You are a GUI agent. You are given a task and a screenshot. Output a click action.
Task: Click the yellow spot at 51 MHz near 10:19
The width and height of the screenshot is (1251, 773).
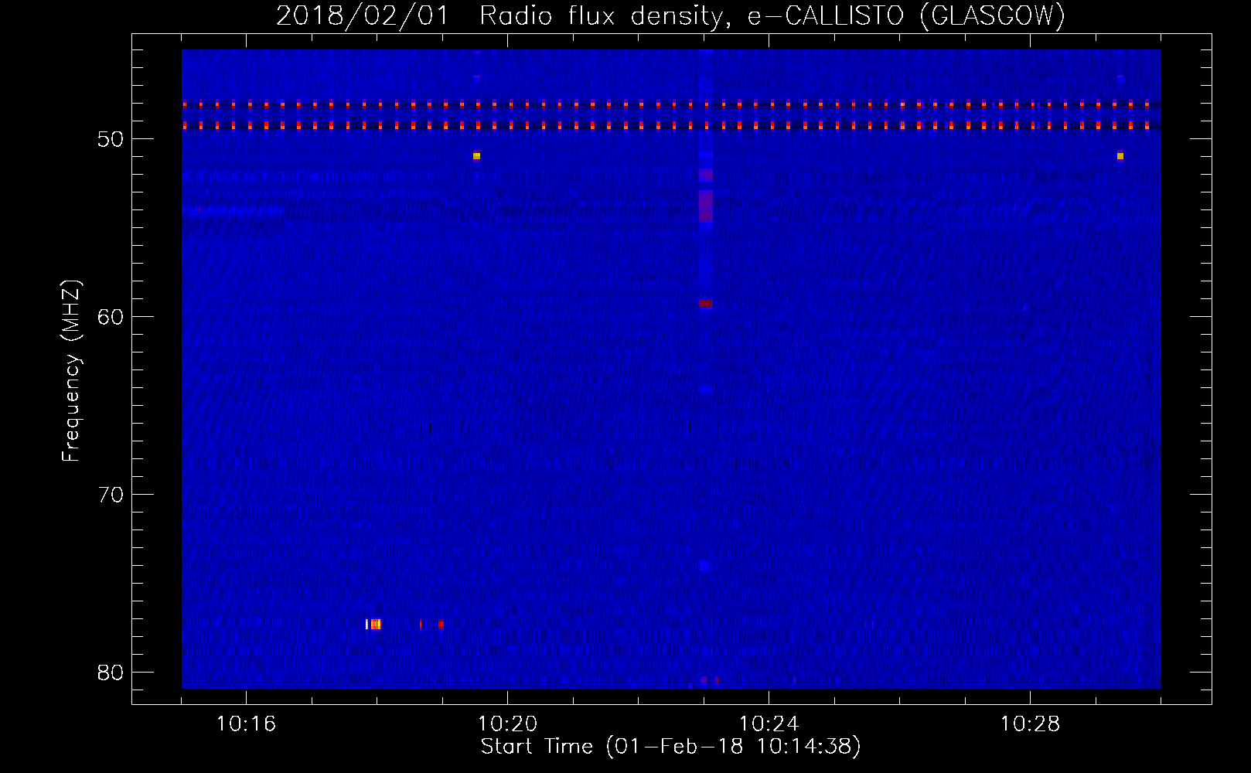(x=476, y=156)
